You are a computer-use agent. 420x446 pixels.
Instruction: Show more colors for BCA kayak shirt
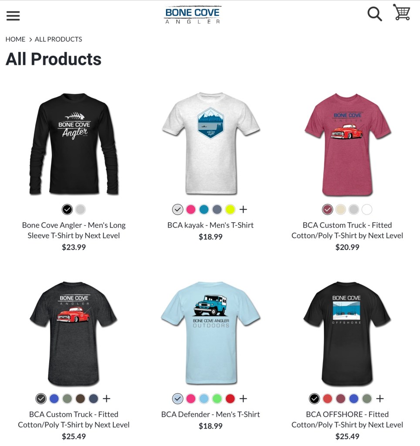pos(243,210)
